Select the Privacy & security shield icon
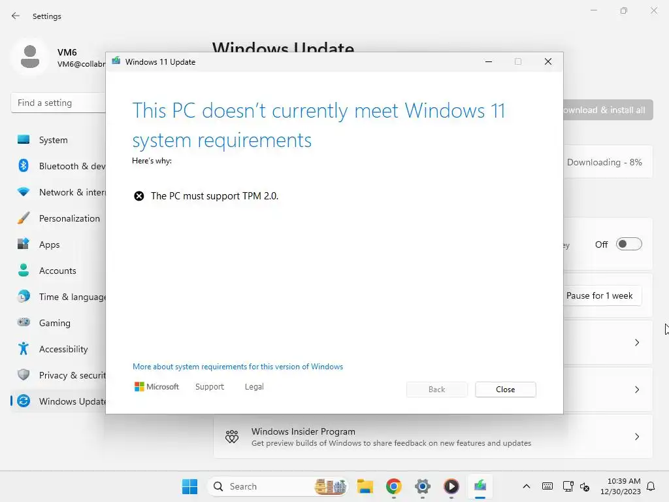This screenshot has height=502, width=669. (x=24, y=375)
